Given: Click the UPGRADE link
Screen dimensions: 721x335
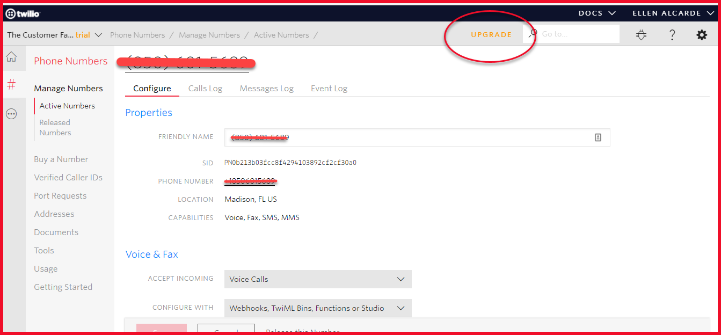Looking at the screenshot, I should click(491, 34).
